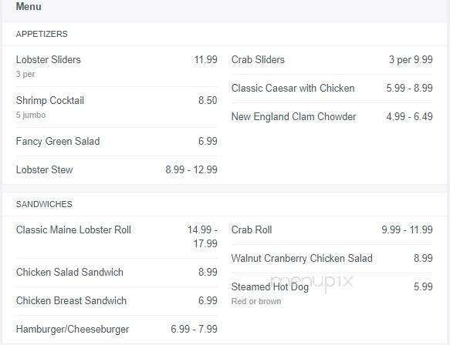The width and height of the screenshot is (450, 345).
Task: Select the APPETIZERS section header
Action: pyautogui.click(x=42, y=34)
